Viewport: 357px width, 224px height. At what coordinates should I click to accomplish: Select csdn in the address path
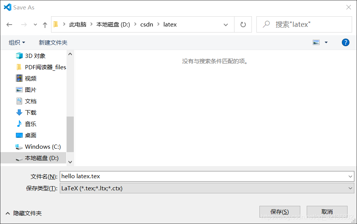click(x=147, y=24)
